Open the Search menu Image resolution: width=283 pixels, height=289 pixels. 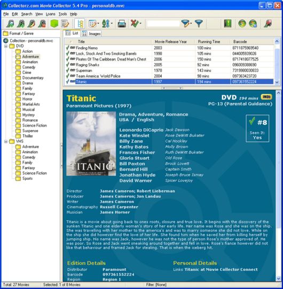point(27,14)
